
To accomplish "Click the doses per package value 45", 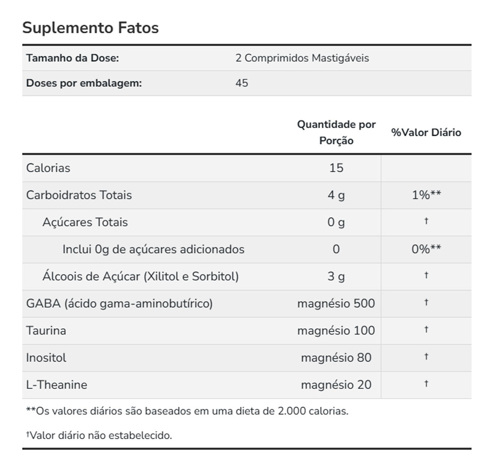I will tap(242, 83).
